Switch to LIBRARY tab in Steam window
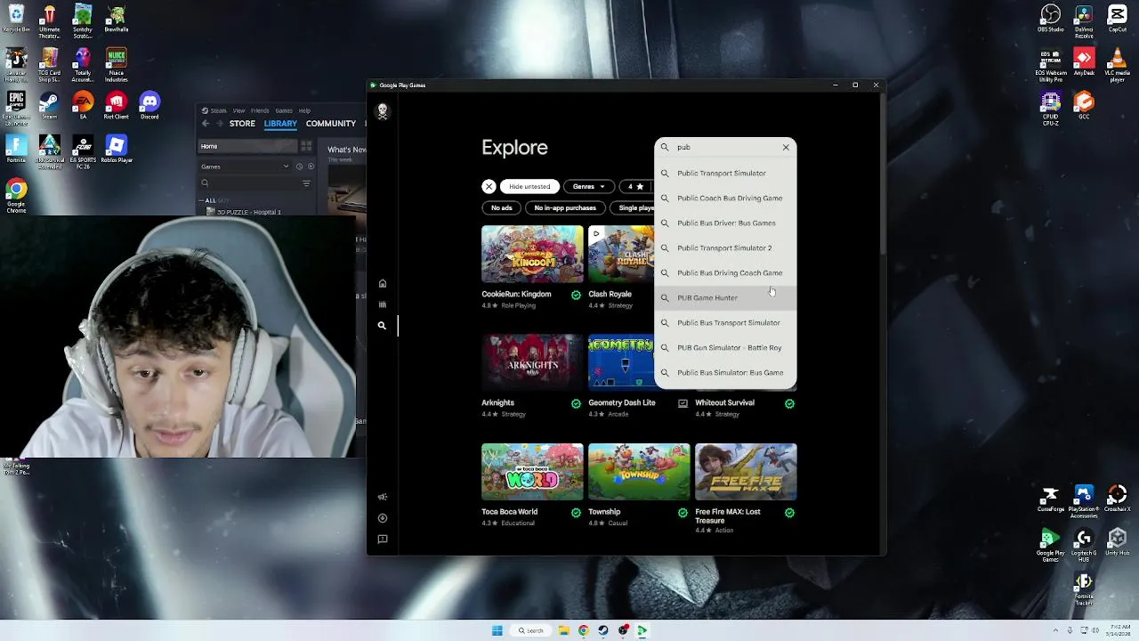The height and width of the screenshot is (641, 1139). (x=280, y=124)
